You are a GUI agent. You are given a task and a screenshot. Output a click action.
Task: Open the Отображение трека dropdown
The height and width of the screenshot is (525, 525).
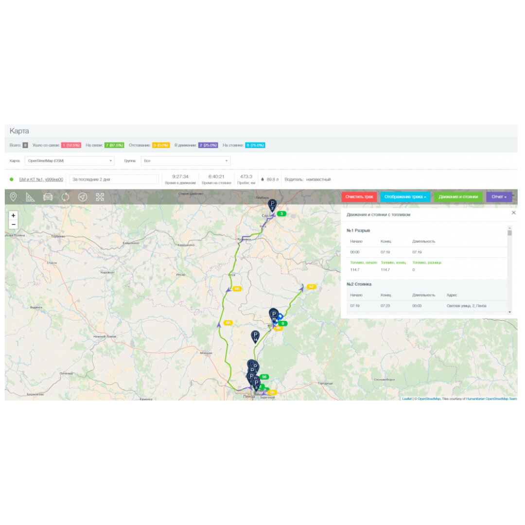(405, 197)
